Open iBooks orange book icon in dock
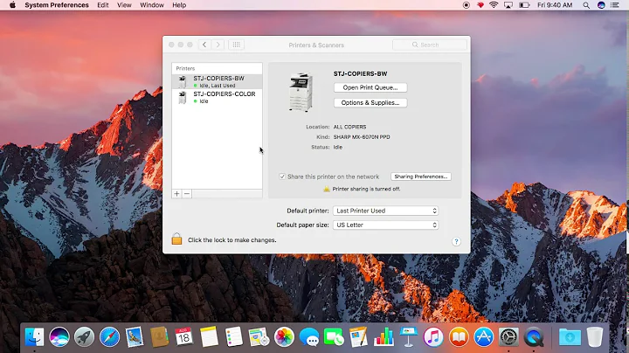Image resolution: width=629 pixels, height=353 pixels. tap(459, 337)
